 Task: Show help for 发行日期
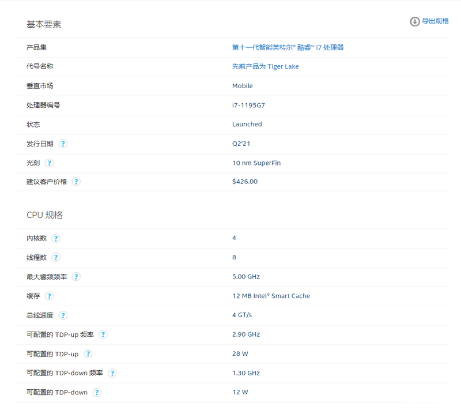pos(63,144)
